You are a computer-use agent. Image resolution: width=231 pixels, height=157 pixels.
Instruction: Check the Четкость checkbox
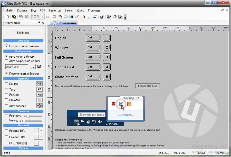(6, 120)
